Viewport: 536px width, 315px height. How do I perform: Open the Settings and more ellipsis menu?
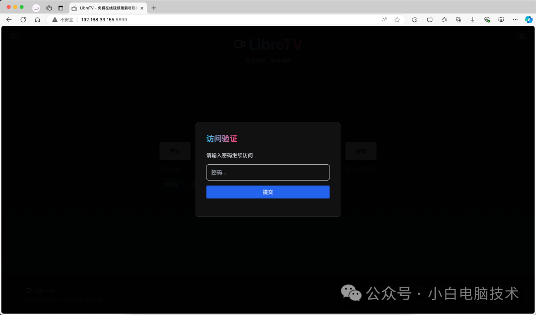tap(515, 19)
